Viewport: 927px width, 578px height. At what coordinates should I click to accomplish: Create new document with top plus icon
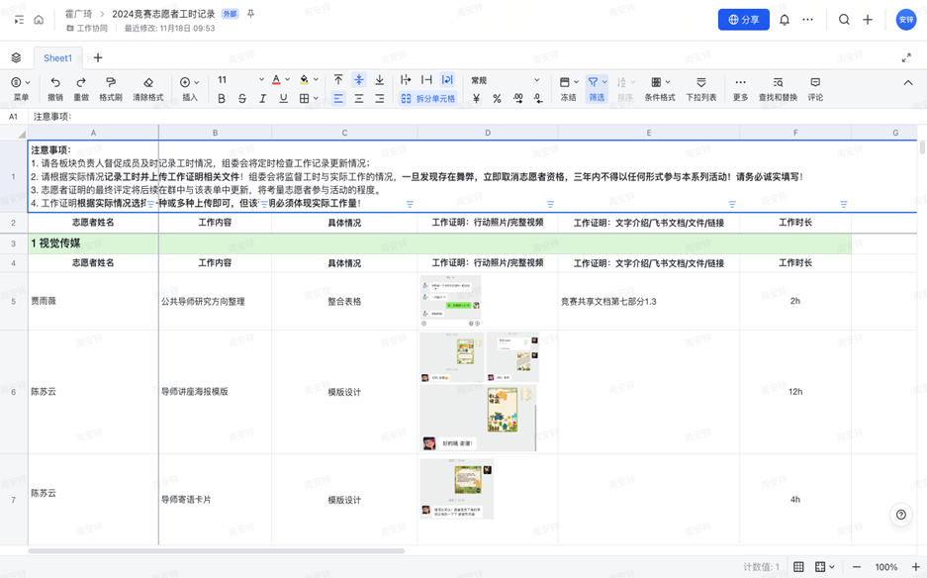click(x=868, y=20)
